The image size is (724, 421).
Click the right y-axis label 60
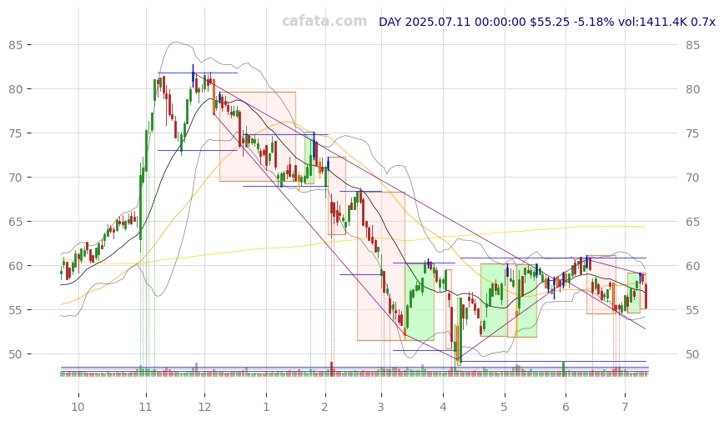(692, 266)
